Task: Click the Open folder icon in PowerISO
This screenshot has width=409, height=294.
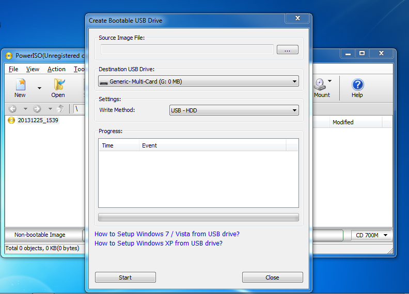Action: pos(58,88)
